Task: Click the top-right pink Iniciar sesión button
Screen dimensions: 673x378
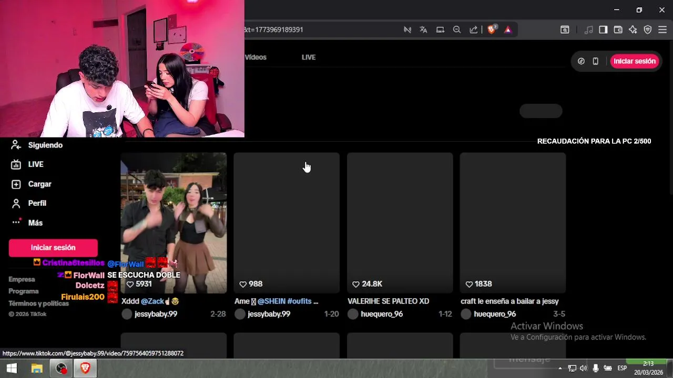Action: tap(635, 61)
